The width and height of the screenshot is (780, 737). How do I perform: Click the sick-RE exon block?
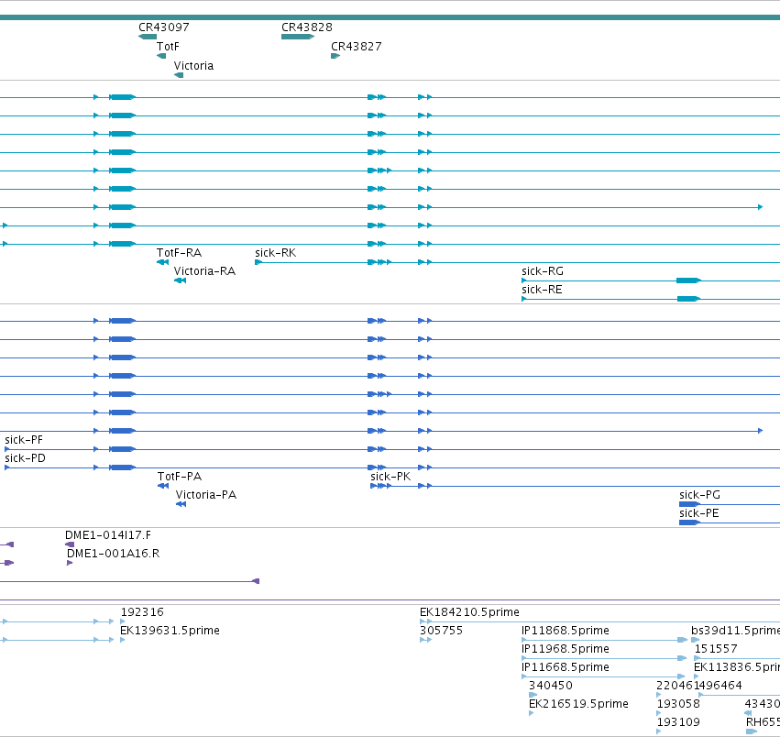tap(688, 299)
